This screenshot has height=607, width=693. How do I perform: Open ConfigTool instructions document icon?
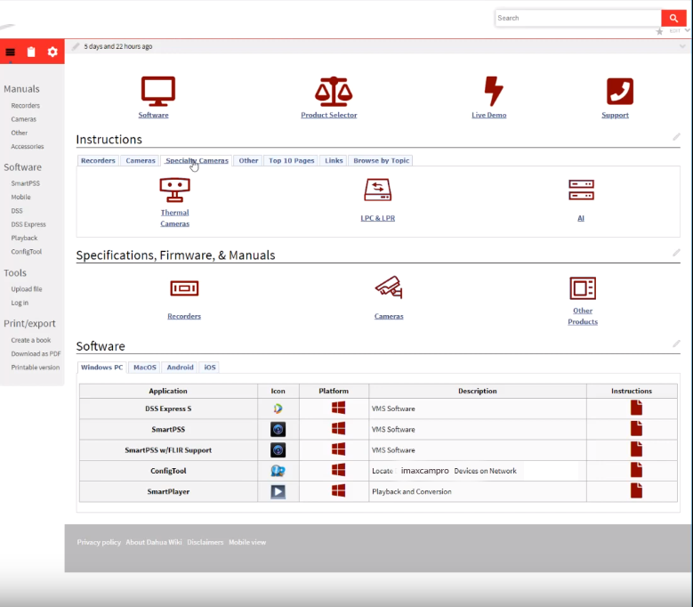(x=636, y=470)
